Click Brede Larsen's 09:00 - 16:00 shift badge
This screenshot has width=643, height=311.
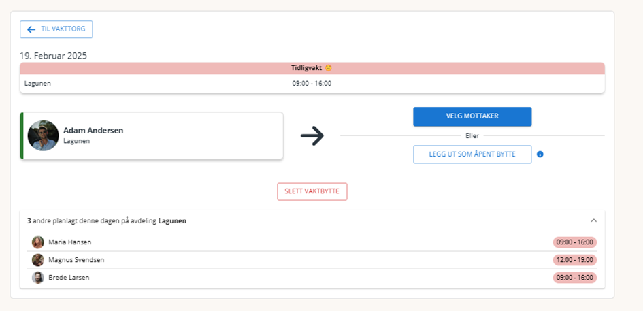(x=574, y=278)
